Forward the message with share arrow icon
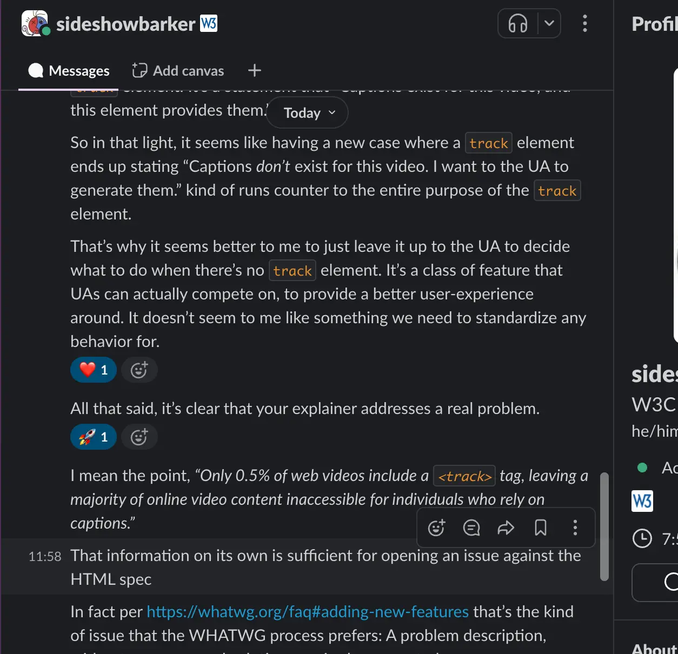The image size is (678, 654). [506, 528]
